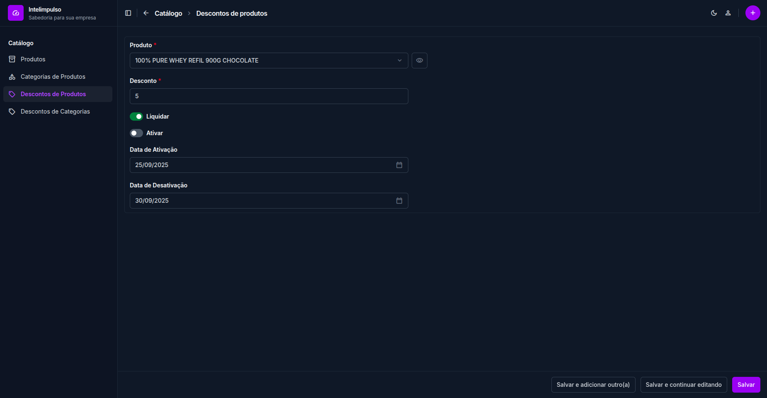The width and height of the screenshot is (767, 398).
Task: Click the back arrow in header
Action: [146, 13]
